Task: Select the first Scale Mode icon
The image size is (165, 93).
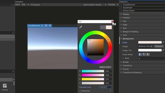Action: (140, 54)
